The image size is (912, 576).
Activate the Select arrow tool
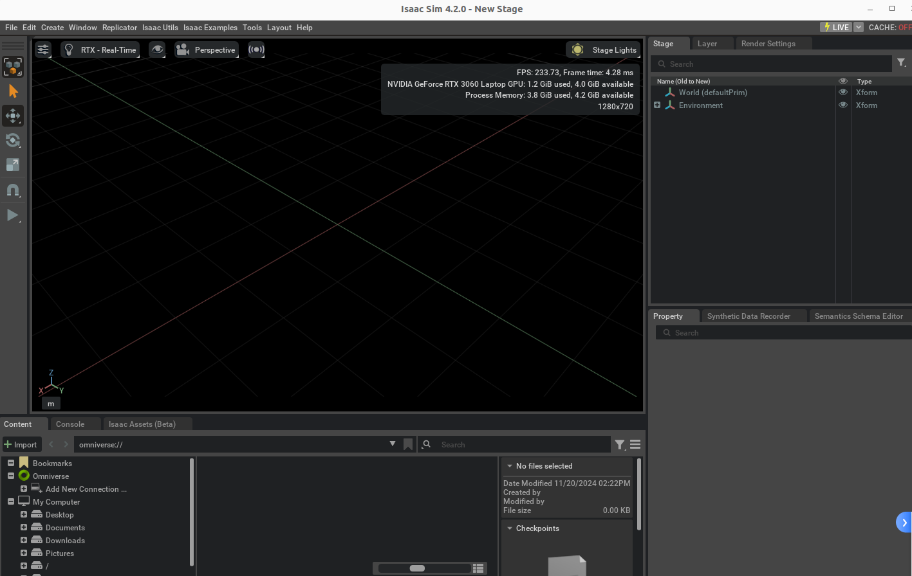tap(13, 91)
